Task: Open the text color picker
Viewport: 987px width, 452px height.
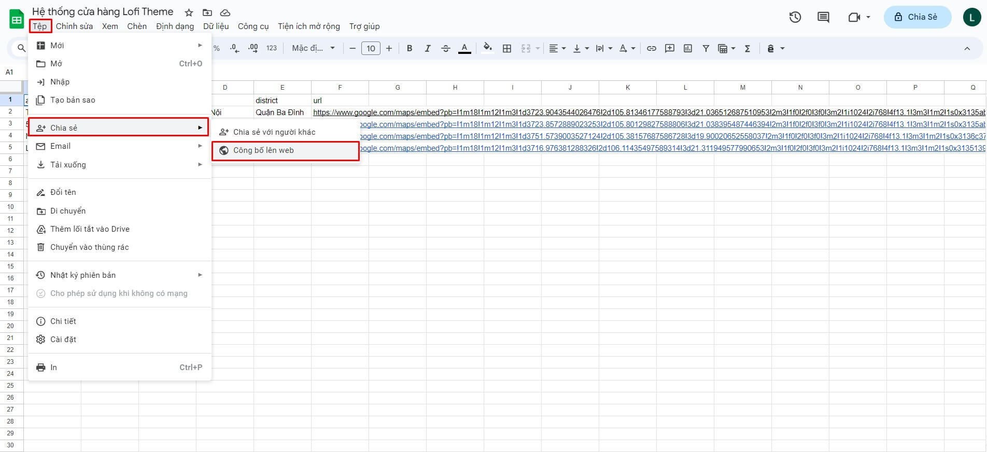Action: coord(464,48)
